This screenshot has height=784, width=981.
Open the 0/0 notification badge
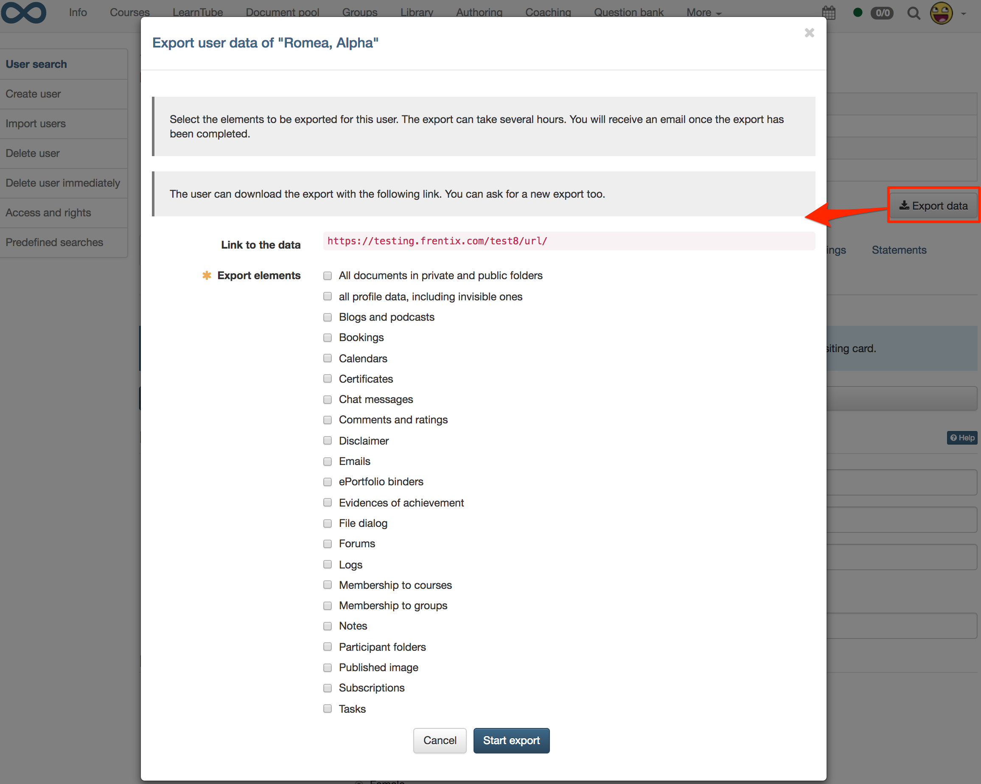(x=882, y=13)
